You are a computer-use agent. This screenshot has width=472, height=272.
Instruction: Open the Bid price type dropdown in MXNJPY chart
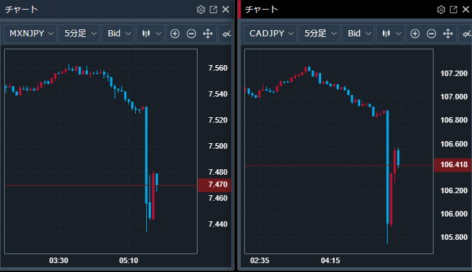coord(118,34)
